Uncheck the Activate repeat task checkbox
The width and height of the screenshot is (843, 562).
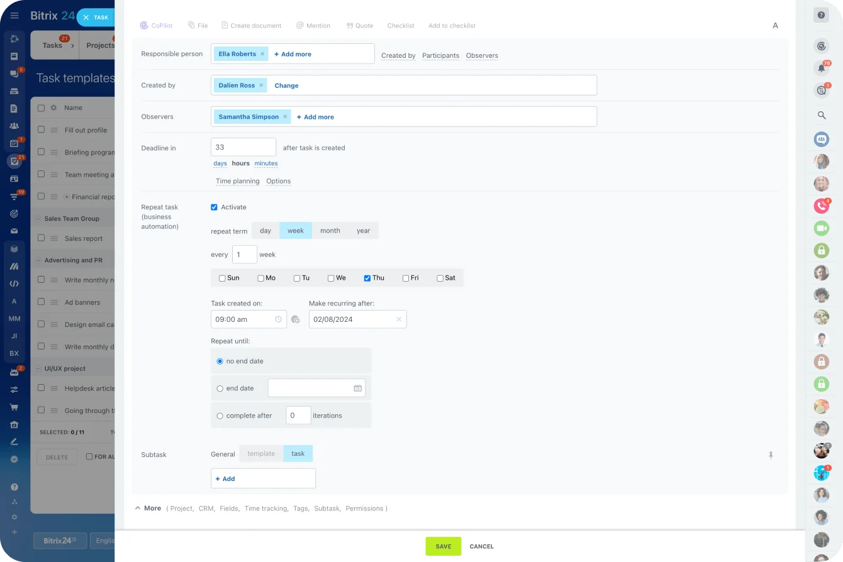[x=214, y=207]
